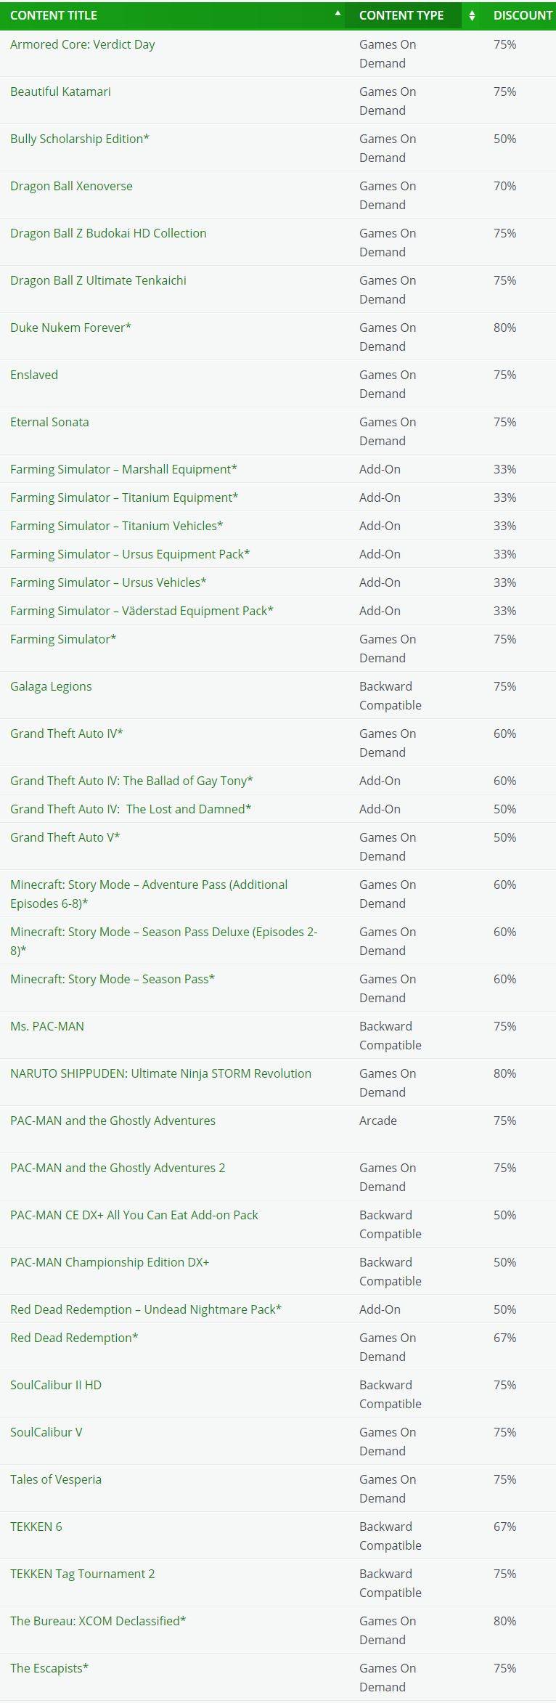Screen dimensions: 556x1703
Task: Click Galaga Legions link
Action: coord(51,686)
